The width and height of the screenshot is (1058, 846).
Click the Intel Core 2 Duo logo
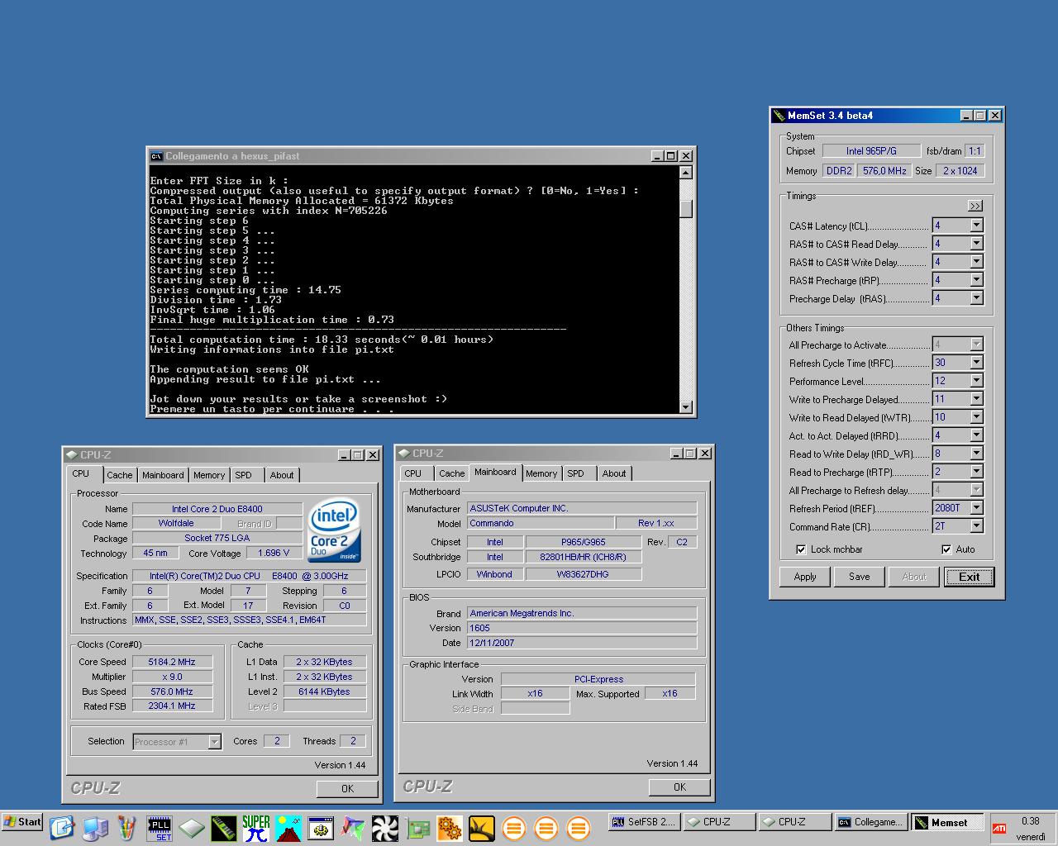point(333,529)
